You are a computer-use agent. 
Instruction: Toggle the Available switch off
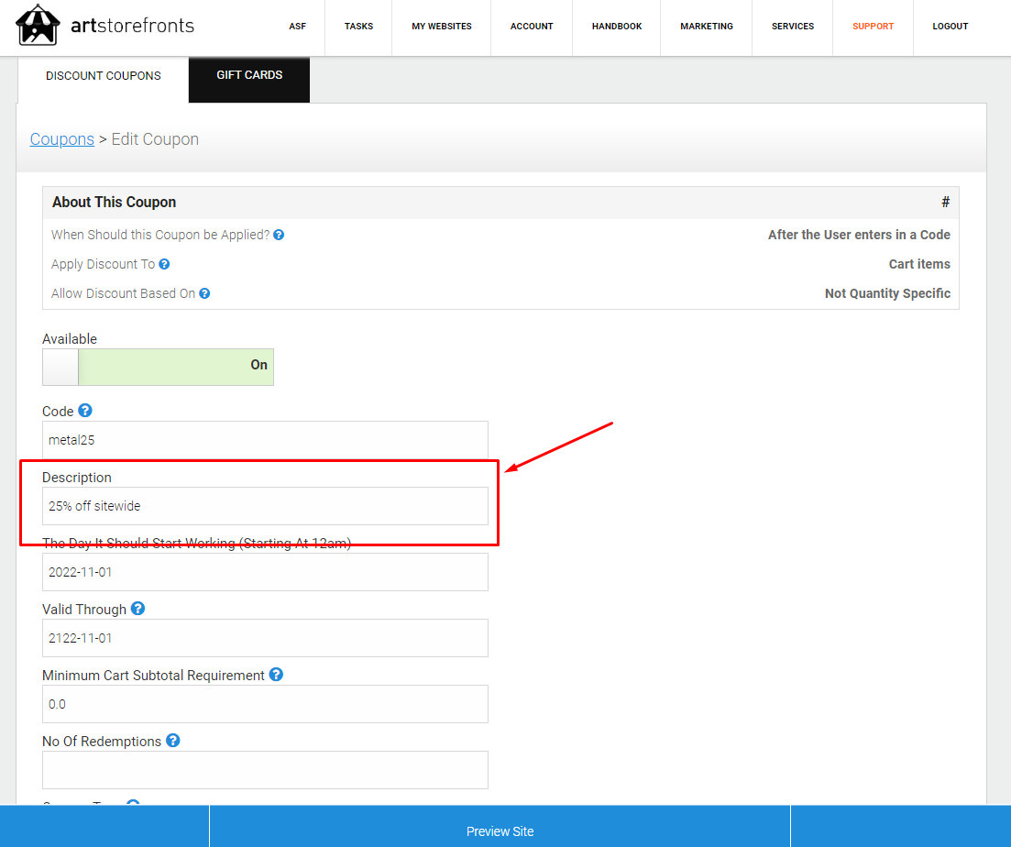tap(60, 367)
